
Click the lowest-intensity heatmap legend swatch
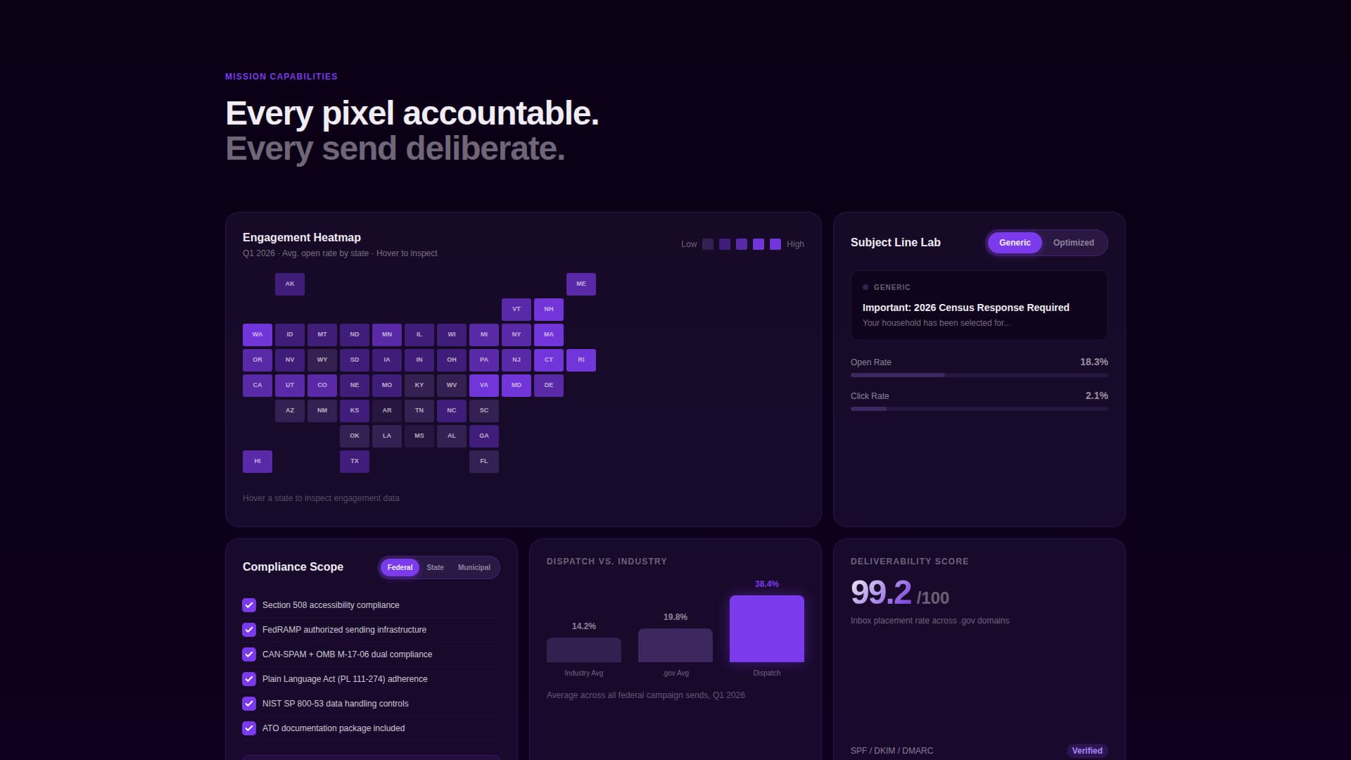tap(708, 244)
